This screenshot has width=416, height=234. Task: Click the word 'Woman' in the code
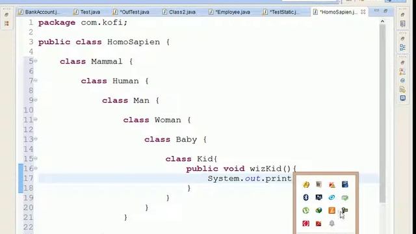coord(168,120)
